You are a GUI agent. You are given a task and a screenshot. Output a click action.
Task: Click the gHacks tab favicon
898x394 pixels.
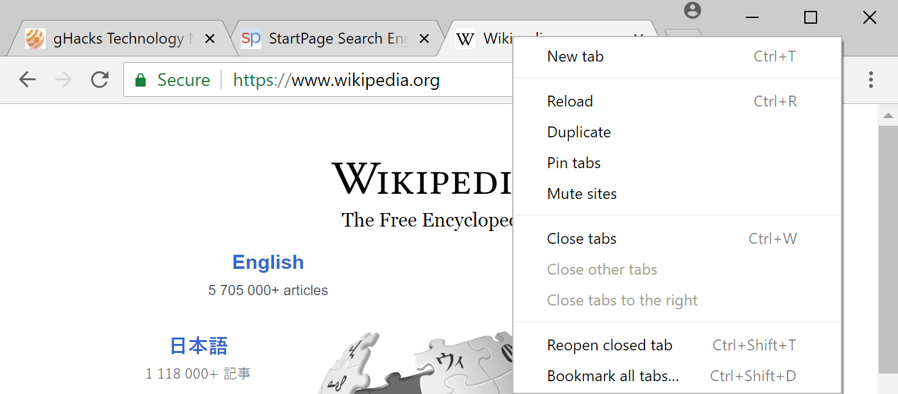[x=35, y=39]
